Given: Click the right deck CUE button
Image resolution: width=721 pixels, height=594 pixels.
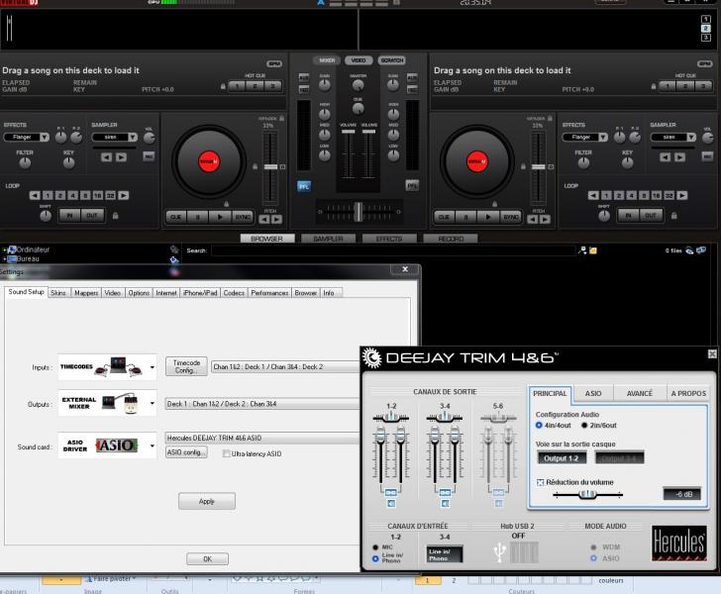Looking at the screenshot, I should coord(446,215).
